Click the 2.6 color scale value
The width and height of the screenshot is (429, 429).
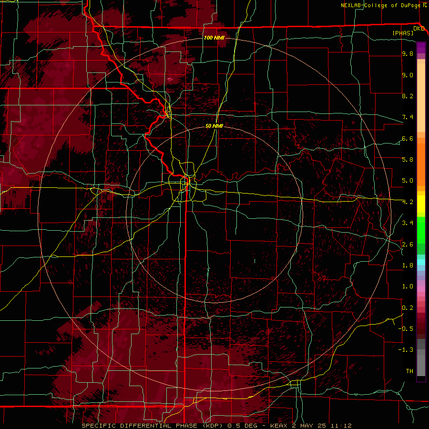(x=408, y=244)
